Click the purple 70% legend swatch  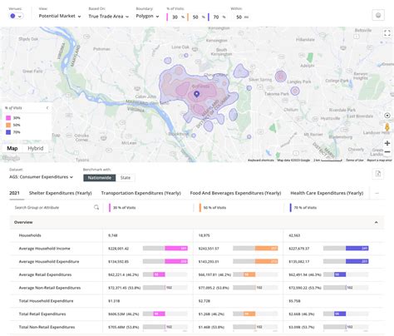[x=8, y=132]
